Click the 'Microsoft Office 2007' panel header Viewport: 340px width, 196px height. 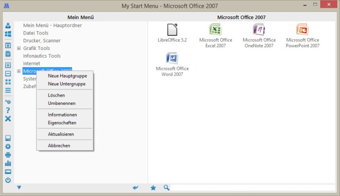[241, 17]
